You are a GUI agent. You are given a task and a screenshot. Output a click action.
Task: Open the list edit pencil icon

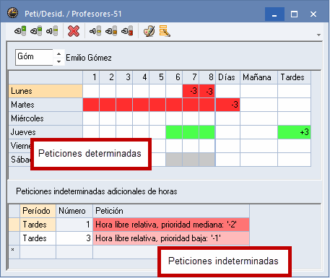[165, 31]
